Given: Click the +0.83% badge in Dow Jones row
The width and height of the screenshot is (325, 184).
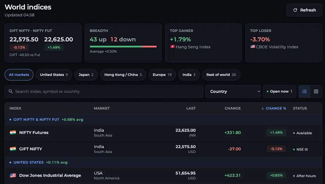Looking at the screenshot, I should pos(276,175).
